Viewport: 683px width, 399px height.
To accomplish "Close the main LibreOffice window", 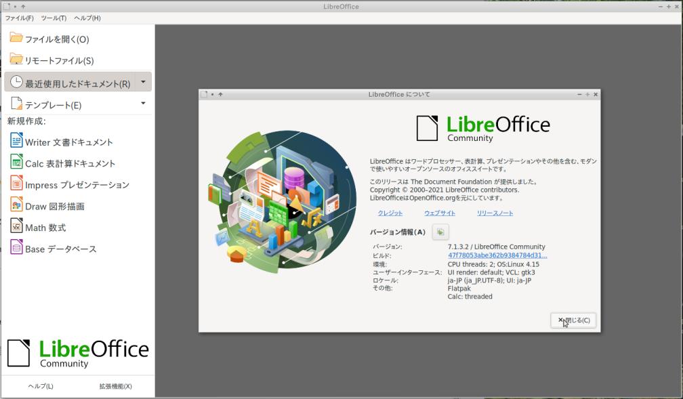I will 676,7.
